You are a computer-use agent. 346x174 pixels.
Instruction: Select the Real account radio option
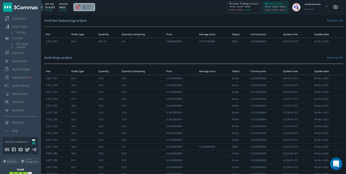click(266, 4)
